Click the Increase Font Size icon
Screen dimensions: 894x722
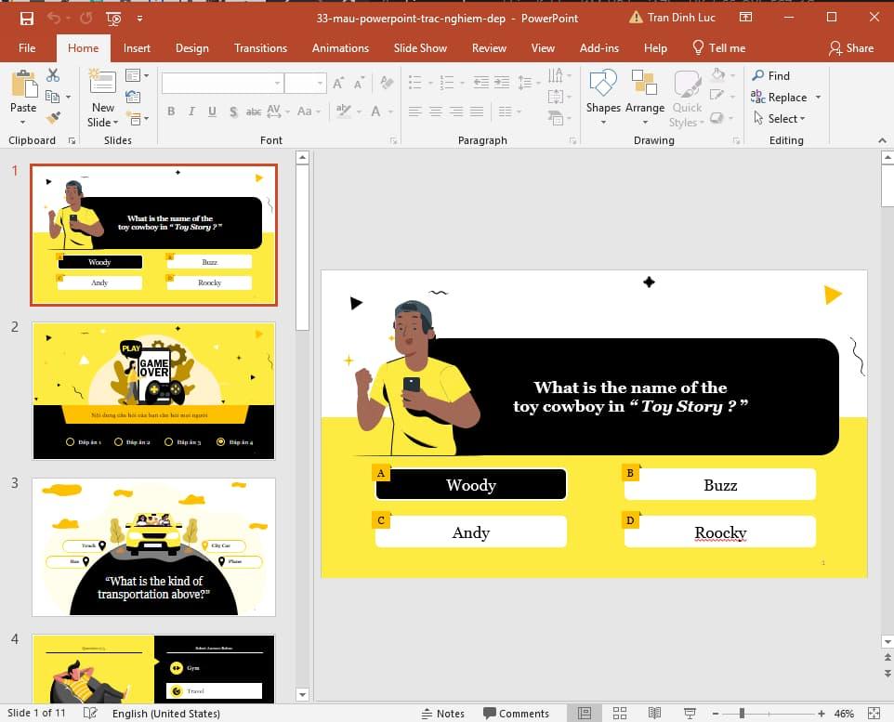pyautogui.click(x=336, y=84)
